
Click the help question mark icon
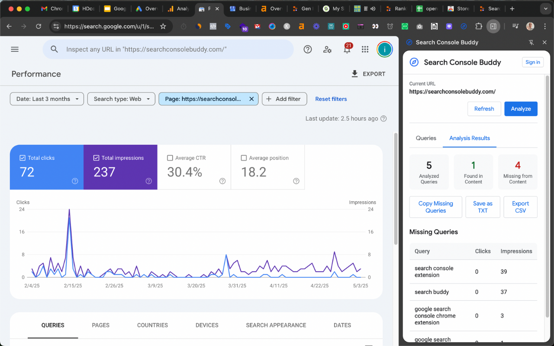[308, 49]
